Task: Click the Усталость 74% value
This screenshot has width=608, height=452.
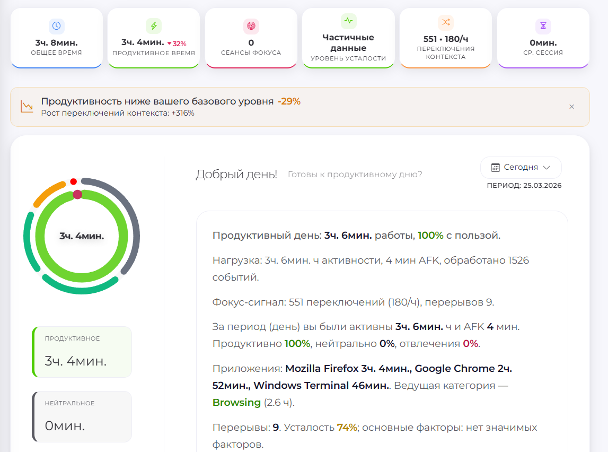Action: [321, 428]
